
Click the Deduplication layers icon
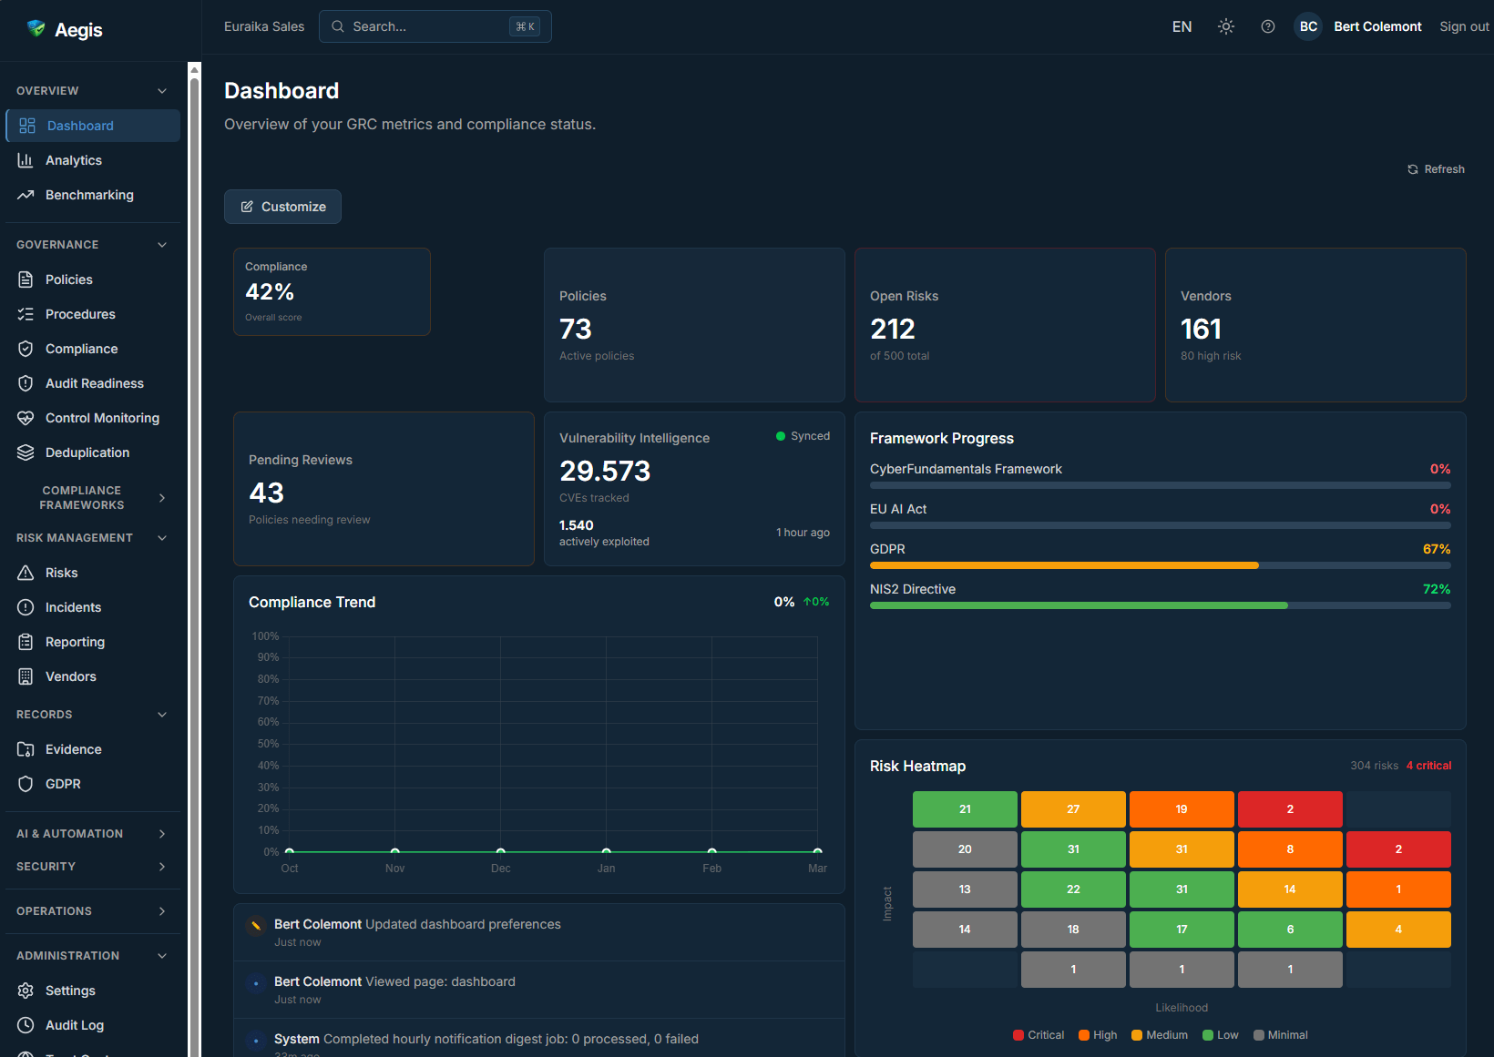[27, 452]
